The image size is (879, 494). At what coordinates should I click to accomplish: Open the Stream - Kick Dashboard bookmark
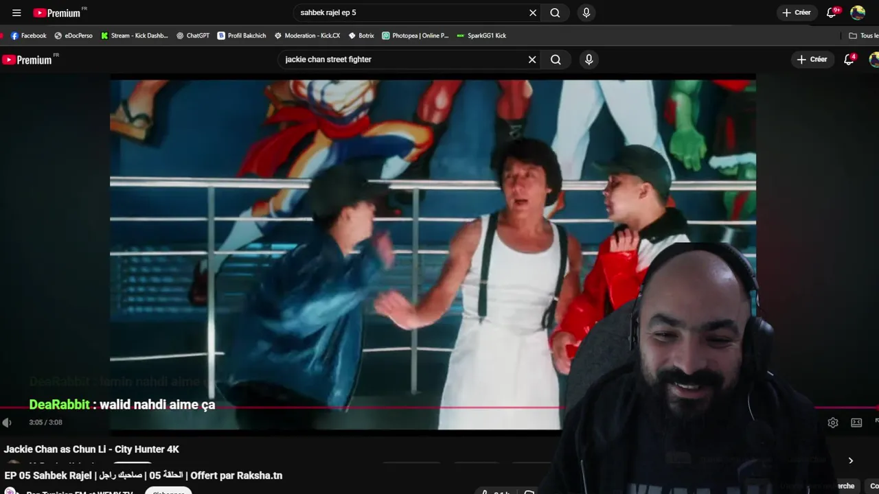[x=135, y=36]
